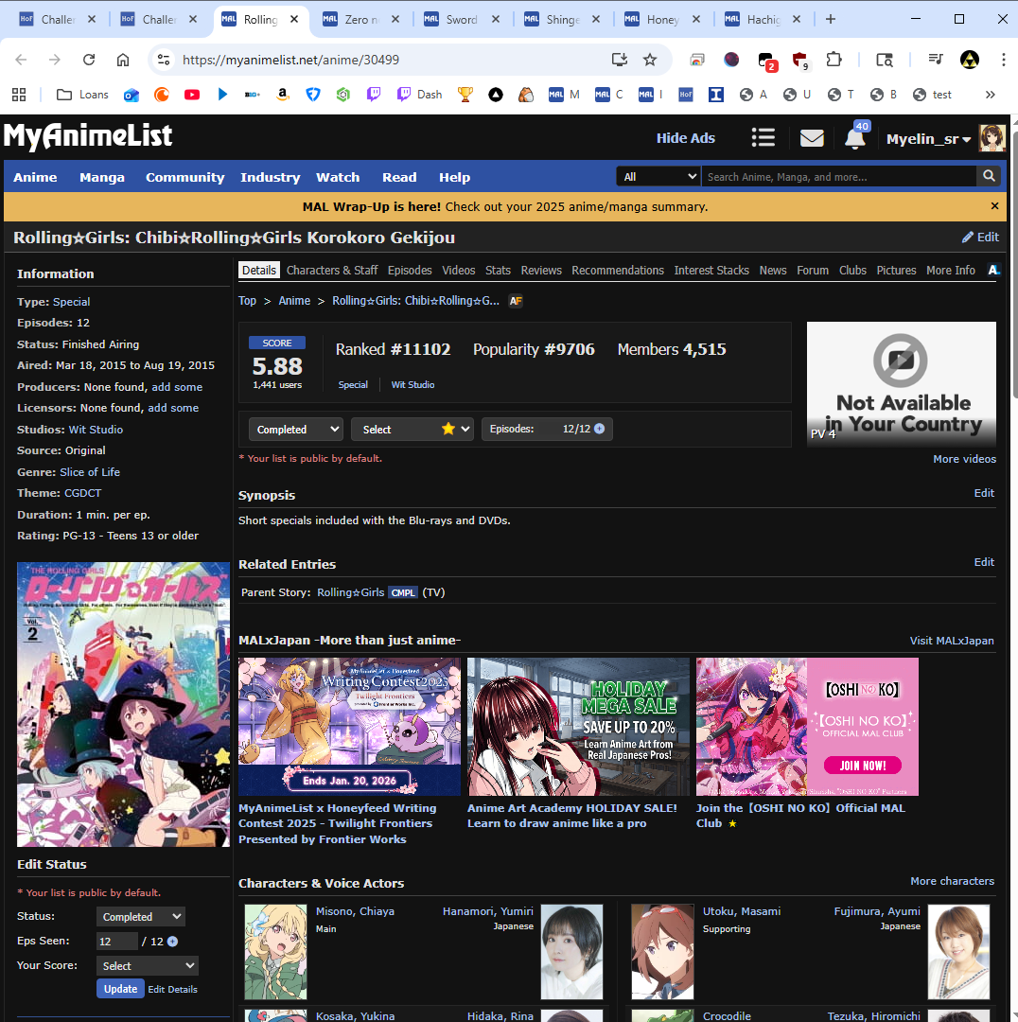Image resolution: width=1018 pixels, height=1022 pixels.
Task: Open the Chrome extensions puzzle icon
Action: tap(834, 60)
